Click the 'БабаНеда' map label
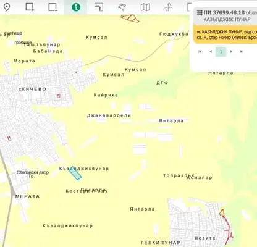257x247 pixels. point(48,51)
